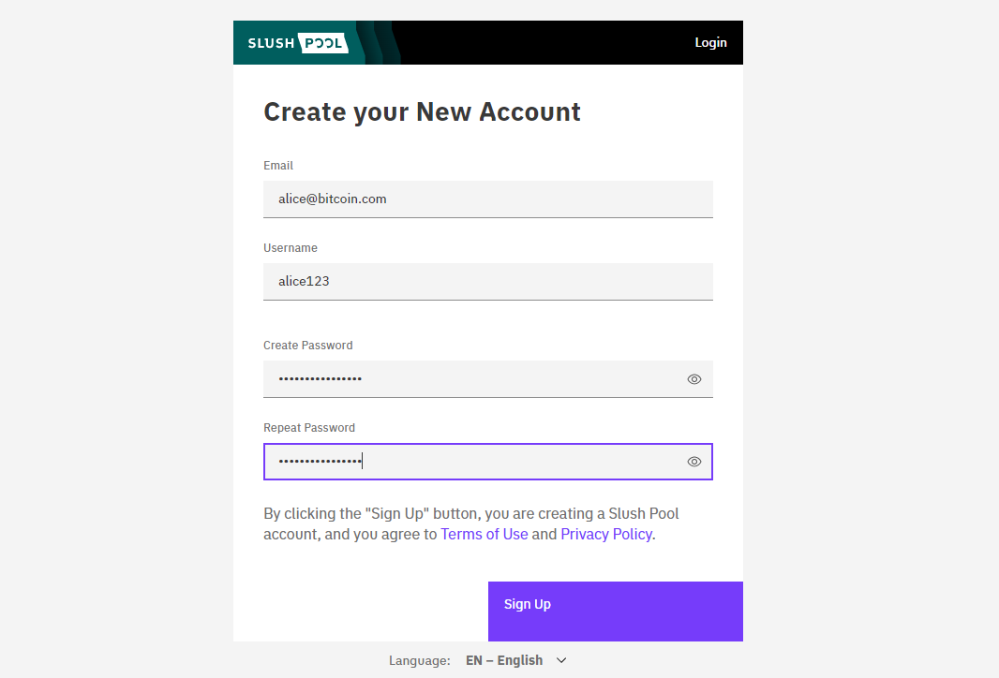999x678 pixels.
Task: Open the Login page from header
Action: pos(710,43)
